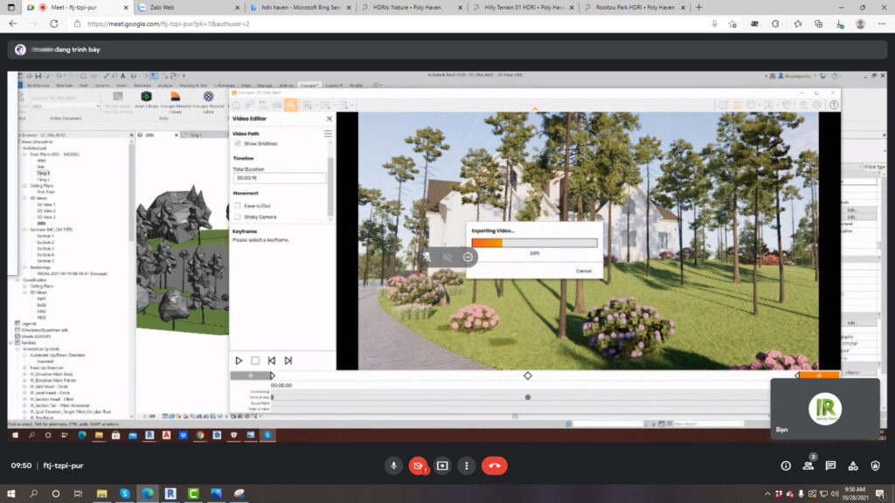This screenshot has width=895, height=503.
Task: Click the present now screen-share icon
Action: (x=443, y=465)
